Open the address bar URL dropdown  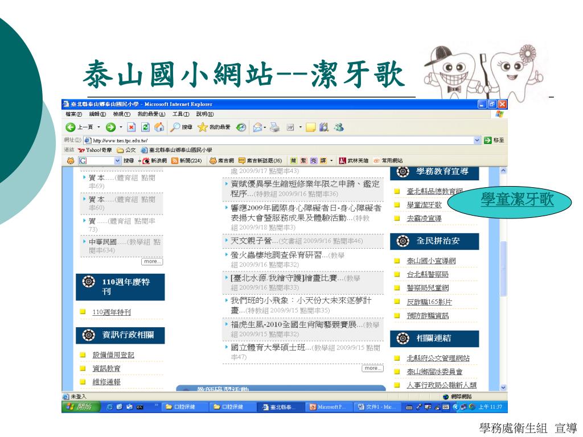tap(477, 140)
